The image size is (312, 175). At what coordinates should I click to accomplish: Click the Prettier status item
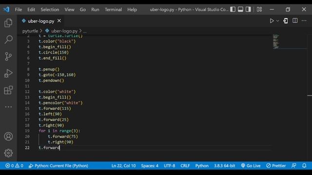[276, 166]
